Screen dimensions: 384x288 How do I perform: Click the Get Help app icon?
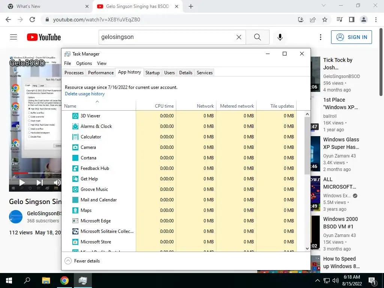[75, 179]
